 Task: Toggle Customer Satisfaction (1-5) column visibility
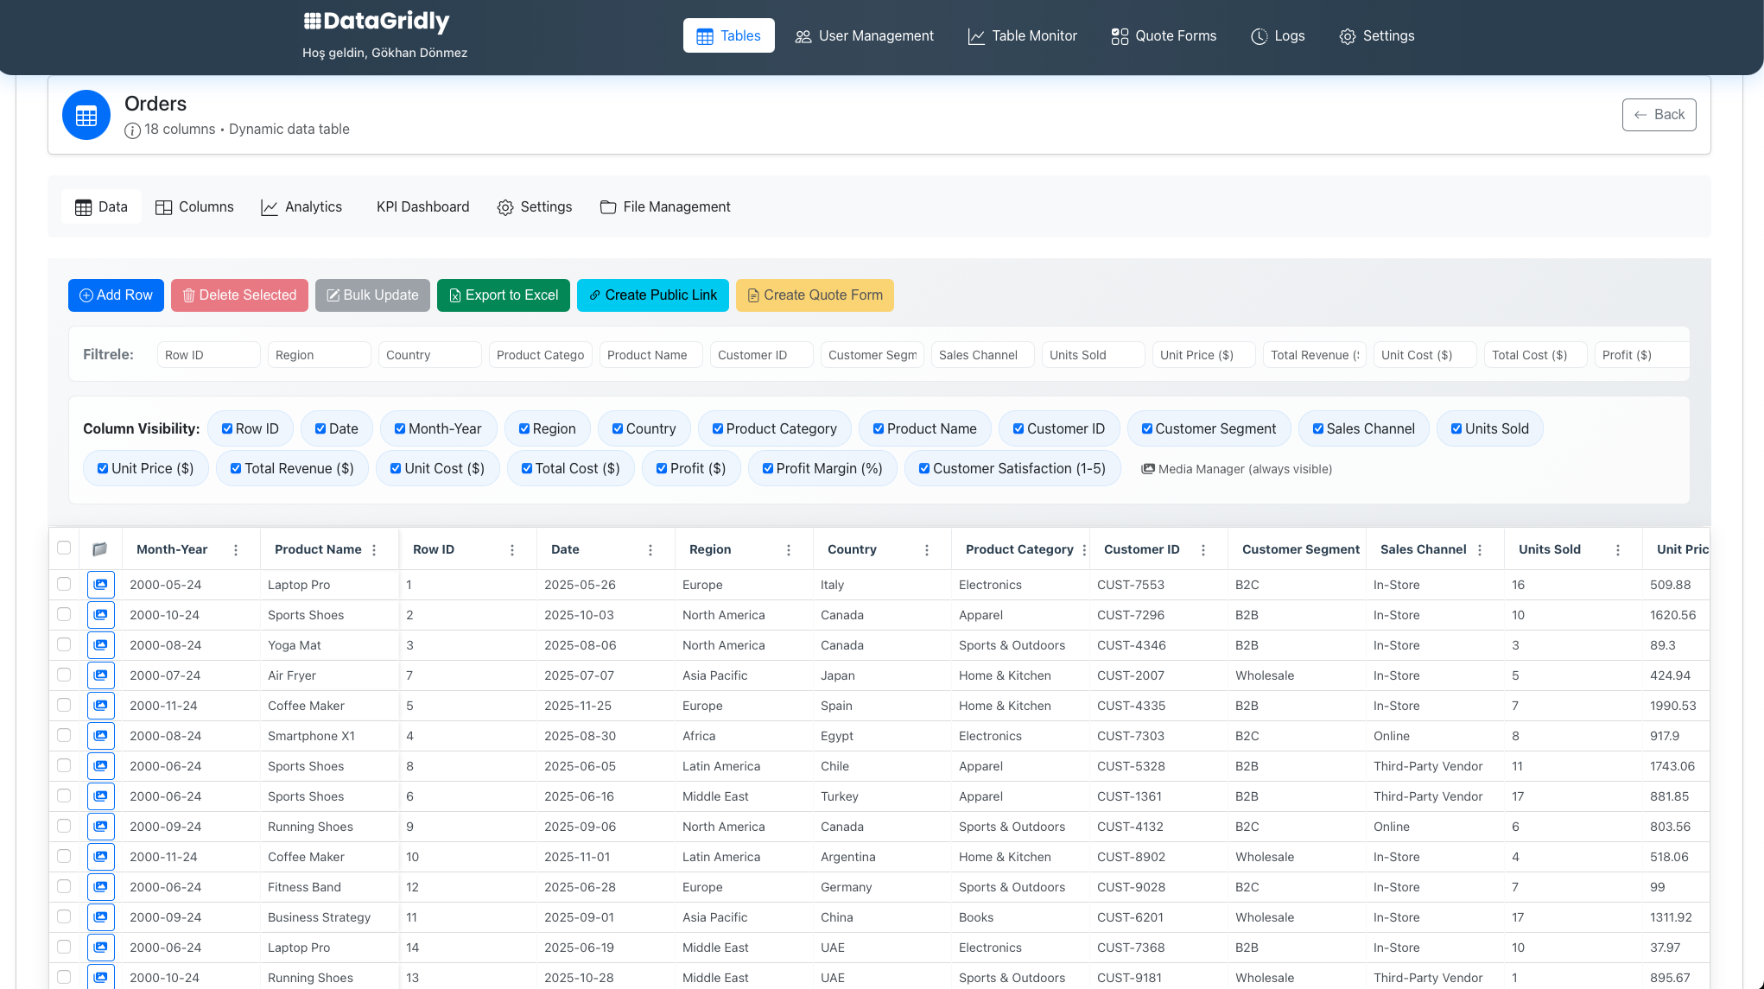(924, 468)
